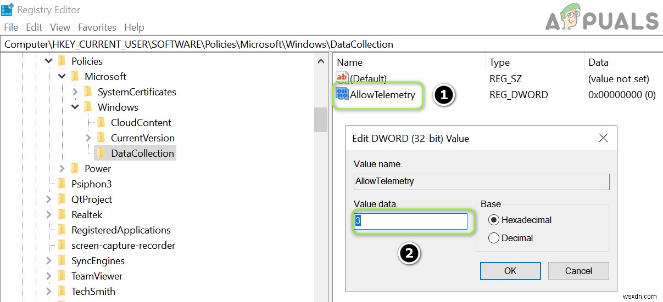Open the Edit menu
This screenshot has width=663, height=302.
point(34,27)
